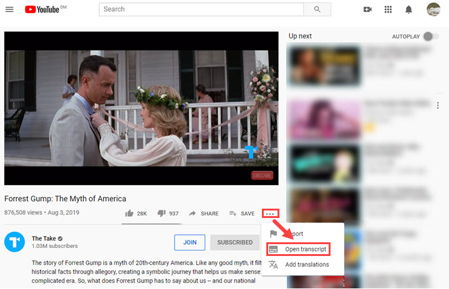Click the Share arrow button
449x289 pixels.
click(x=203, y=214)
